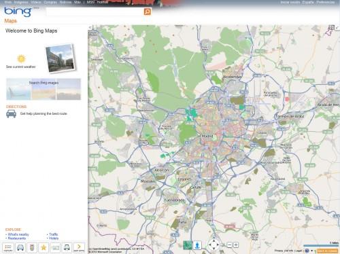
Task: Click the orange button at bottom right
Action: tap(327, 251)
